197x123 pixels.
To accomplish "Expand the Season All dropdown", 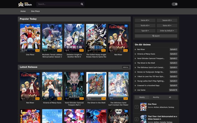I will pyautogui.click(x=167, y=20).
